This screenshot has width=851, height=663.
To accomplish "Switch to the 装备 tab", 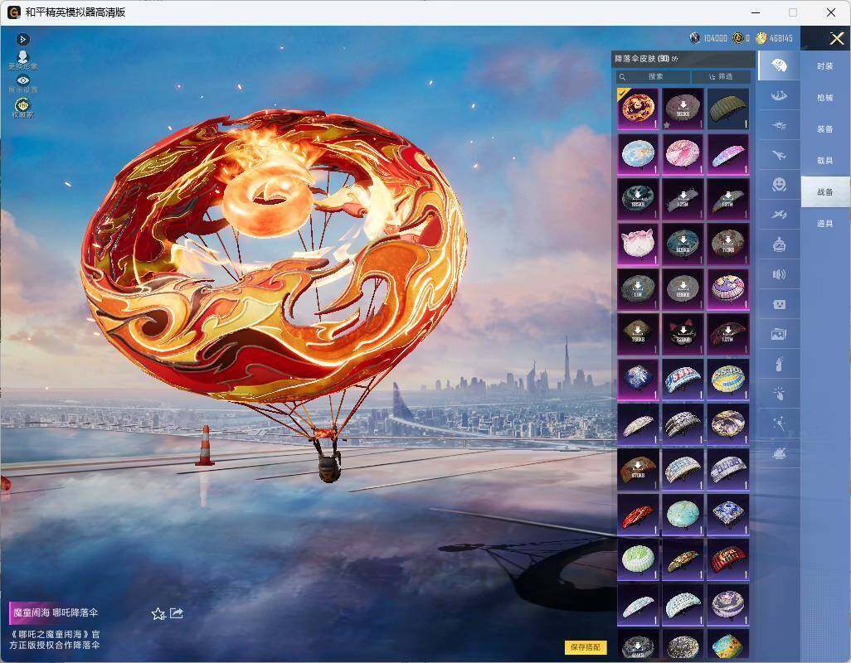I will (825, 129).
